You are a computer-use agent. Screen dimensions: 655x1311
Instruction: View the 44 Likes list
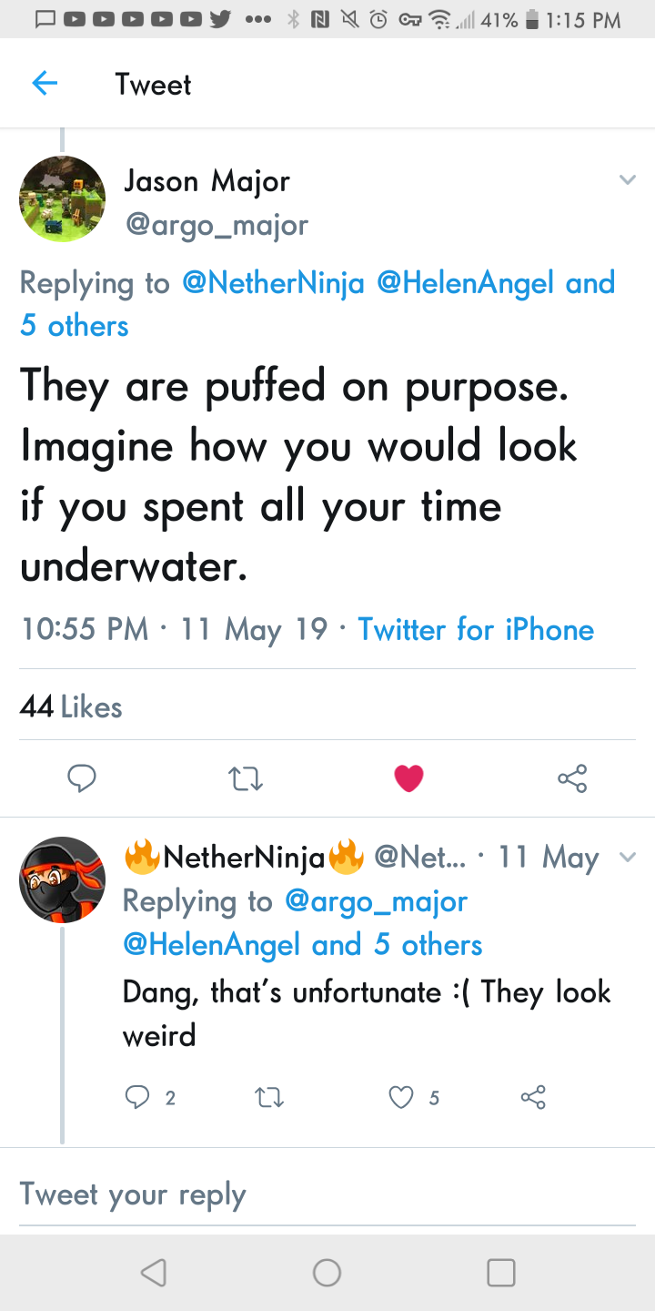(71, 706)
